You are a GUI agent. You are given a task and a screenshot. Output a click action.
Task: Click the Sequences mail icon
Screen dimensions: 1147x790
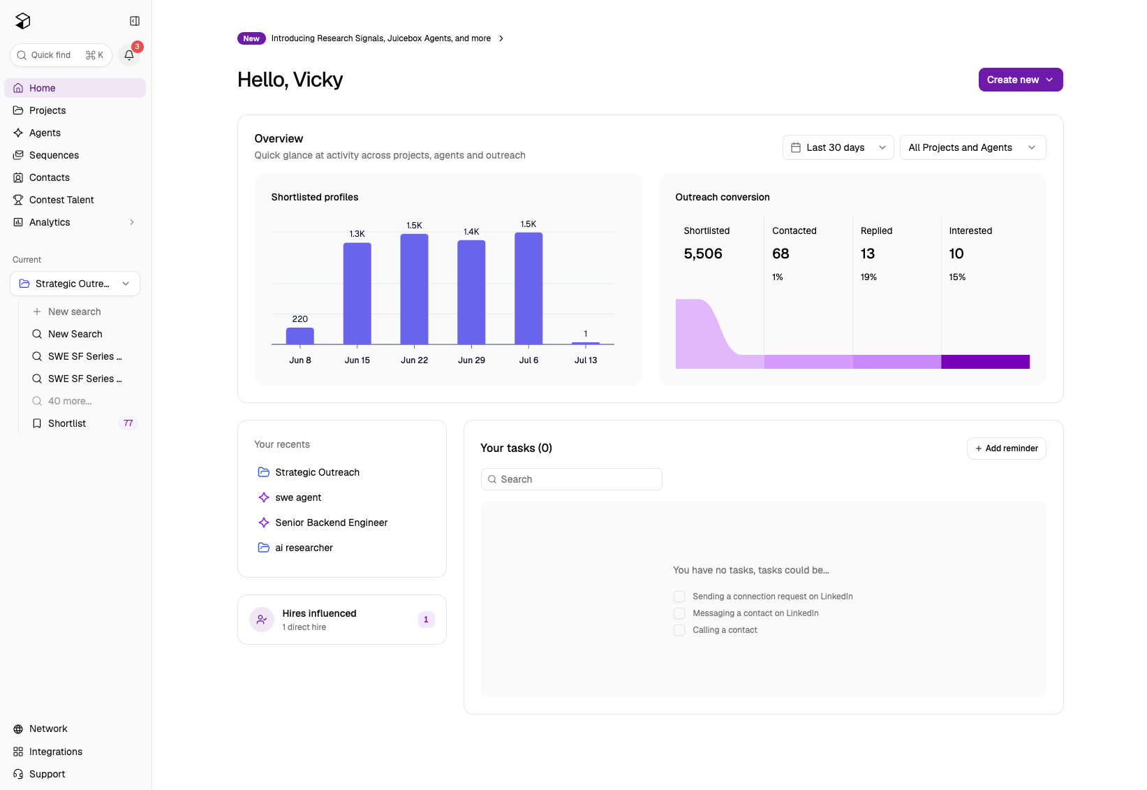[x=18, y=155]
